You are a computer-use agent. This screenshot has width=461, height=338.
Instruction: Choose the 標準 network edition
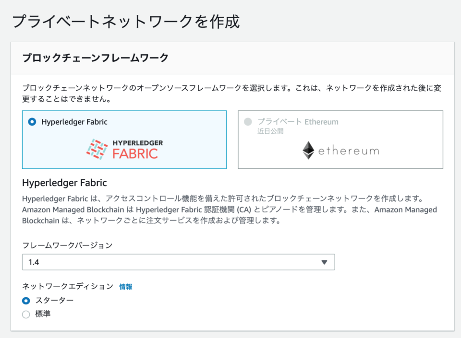(26, 315)
